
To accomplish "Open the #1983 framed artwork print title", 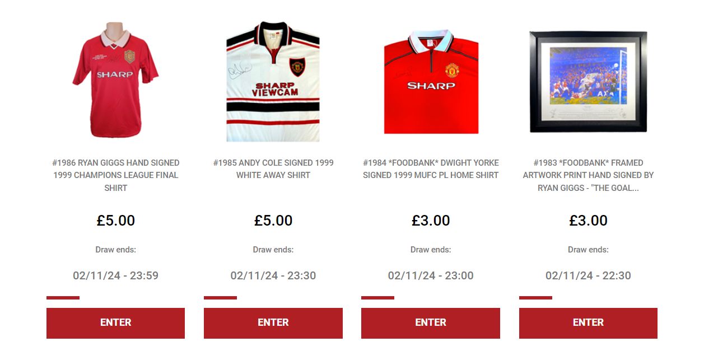I will click(x=588, y=175).
